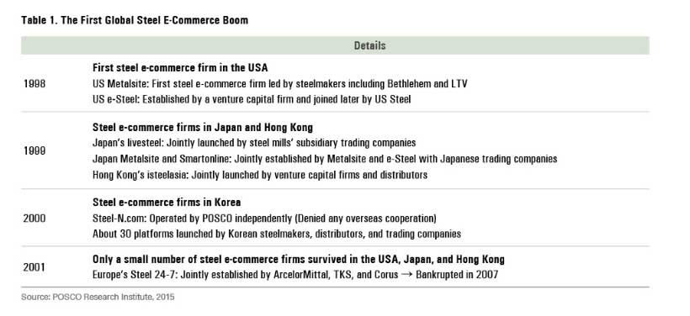Click heading 'Steel e-commerce firms in Japan and Hong Kong'
This screenshot has height=316, width=690.
coord(203,128)
